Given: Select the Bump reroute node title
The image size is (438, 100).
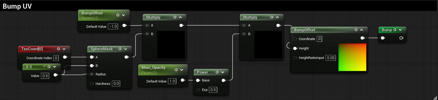Looking at the screenshot, I should (387, 30).
